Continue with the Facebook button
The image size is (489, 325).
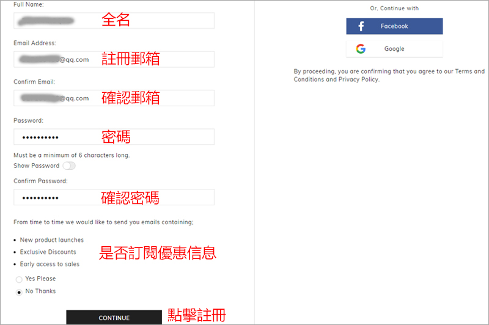click(x=394, y=26)
